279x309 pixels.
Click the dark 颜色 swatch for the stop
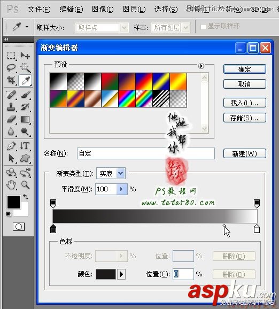pos(106,274)
